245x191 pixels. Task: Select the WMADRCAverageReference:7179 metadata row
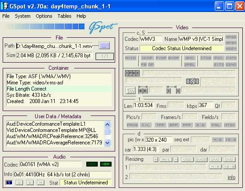(x=55, y=143)
